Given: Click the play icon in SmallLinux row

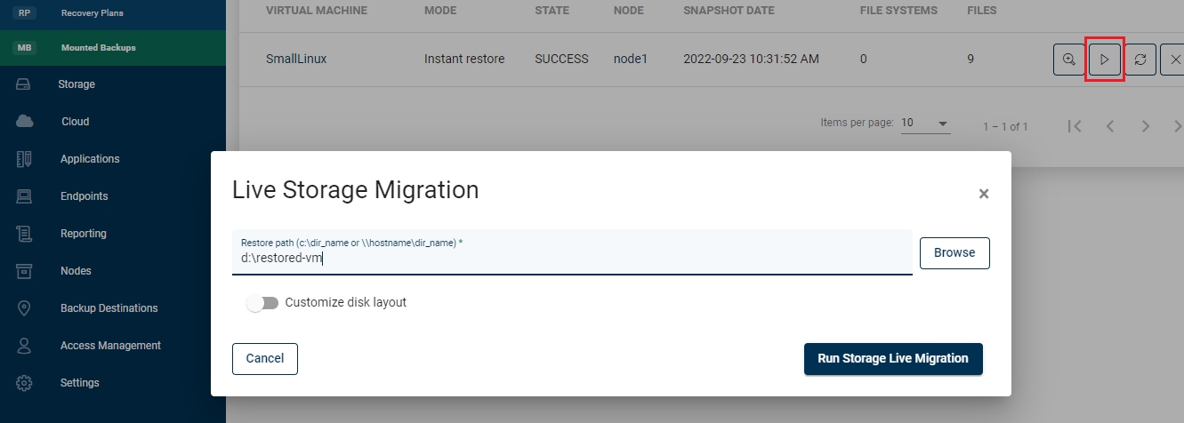Looking at the screenshot, I should tap(1104, 60).
